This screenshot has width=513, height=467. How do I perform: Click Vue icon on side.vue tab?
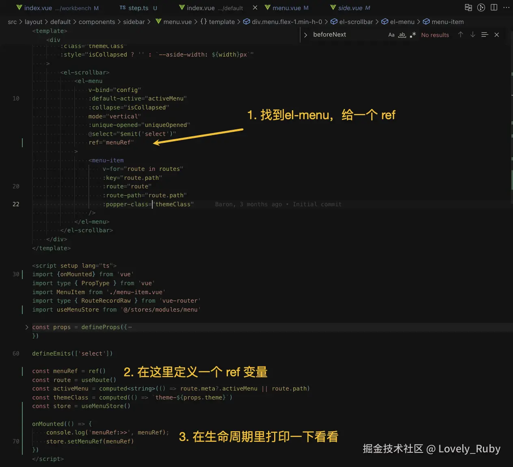pyautogui.click(x=333, y=8)
